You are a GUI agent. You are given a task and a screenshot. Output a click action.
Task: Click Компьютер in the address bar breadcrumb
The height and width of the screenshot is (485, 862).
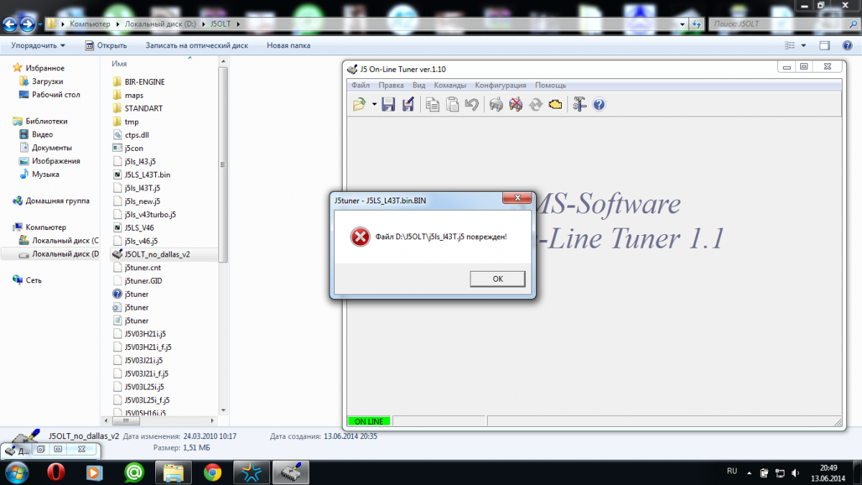[90, 24]
